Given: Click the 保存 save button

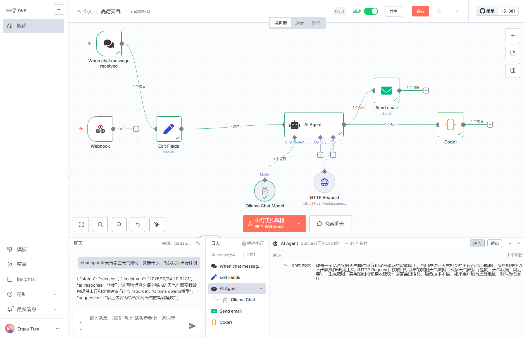Looking at the screenshot, I should 420,11.
